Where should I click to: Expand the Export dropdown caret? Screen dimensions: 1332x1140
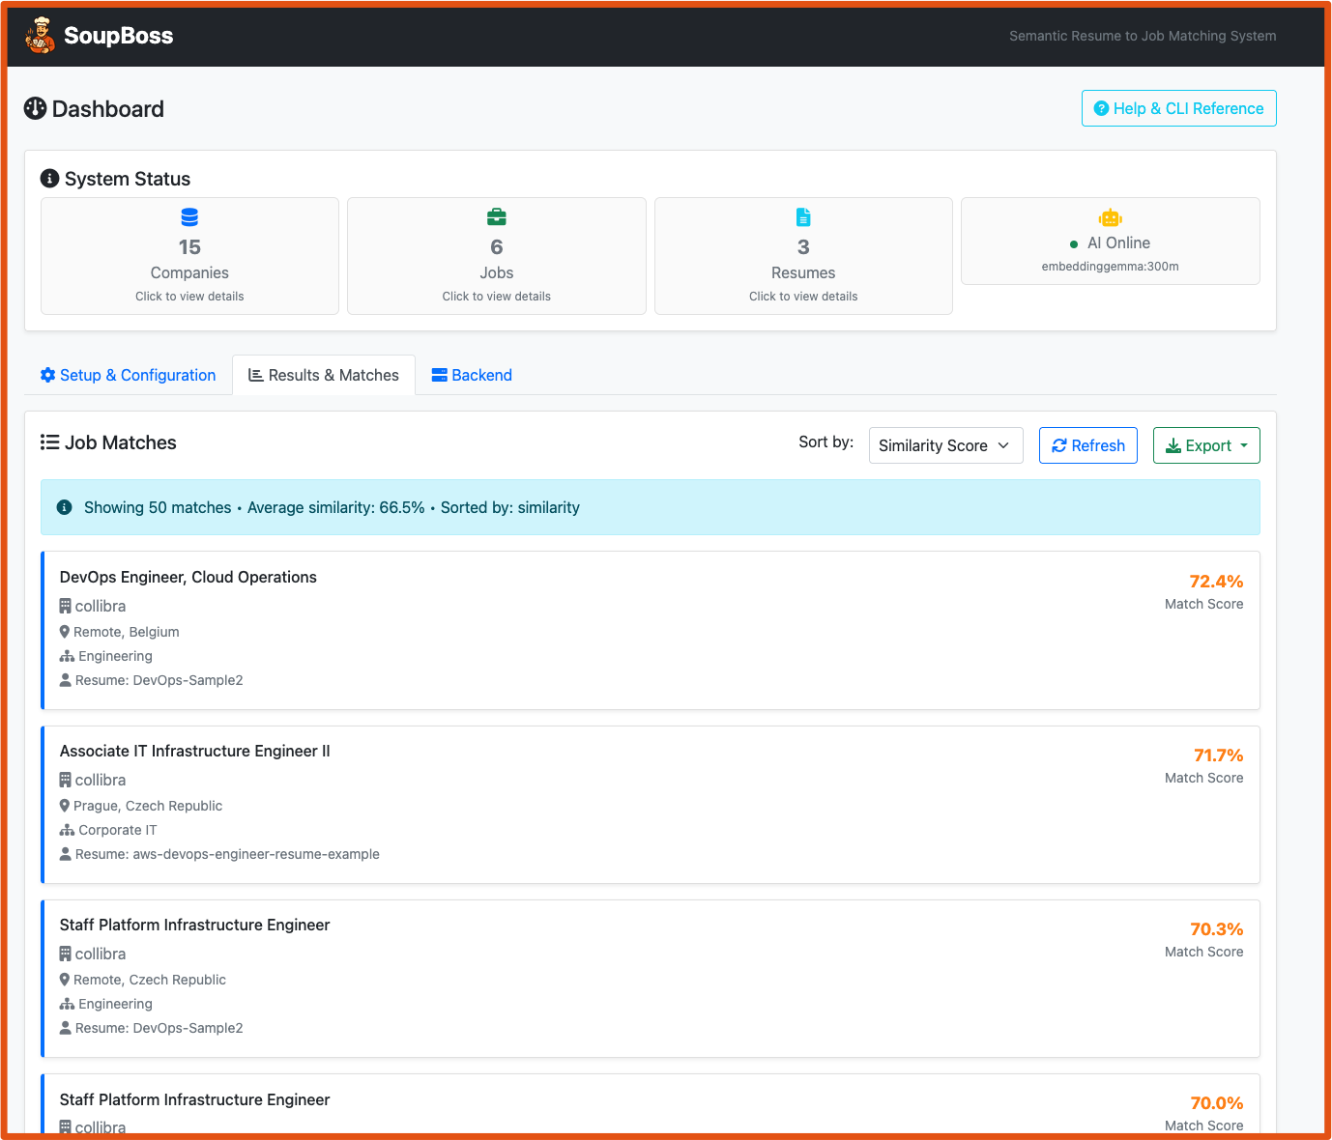click(x=1244, y=445)
